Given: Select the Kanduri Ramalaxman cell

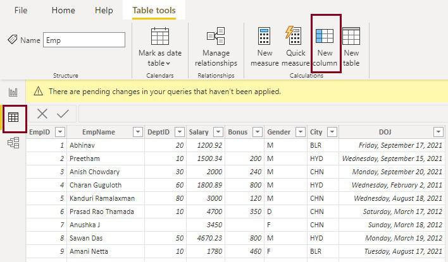Looking at the screenshot, I should click(106, 198).
